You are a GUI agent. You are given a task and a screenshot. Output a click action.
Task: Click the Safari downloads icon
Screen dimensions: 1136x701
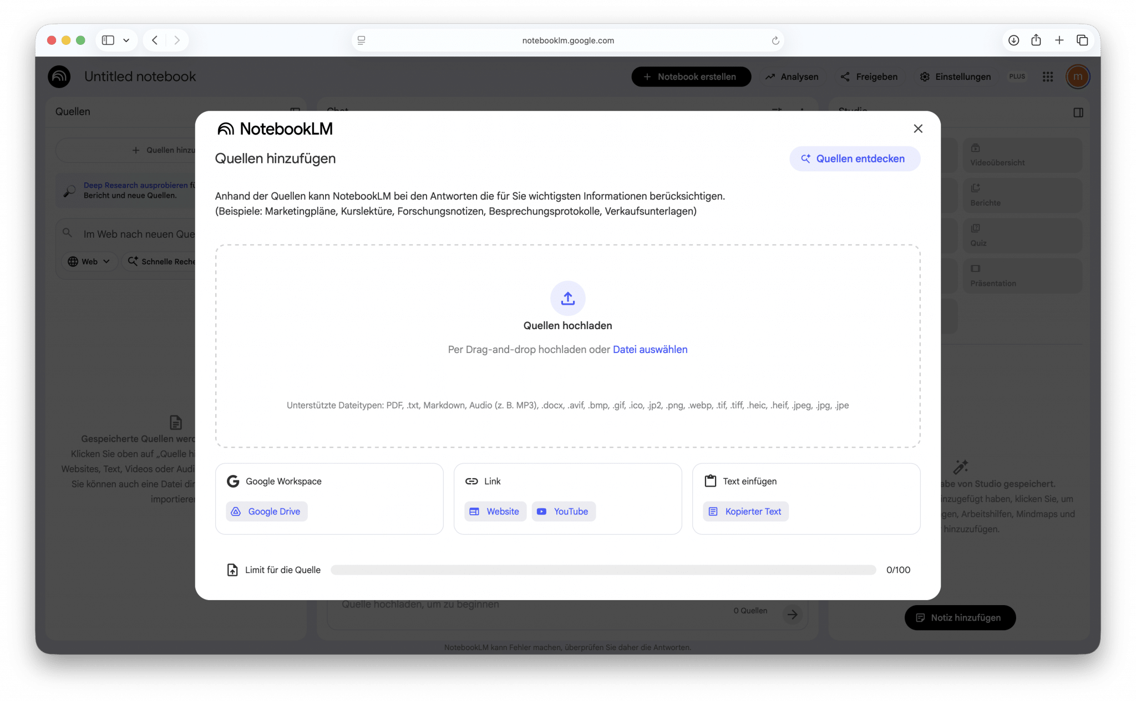tap(1013, 40)
